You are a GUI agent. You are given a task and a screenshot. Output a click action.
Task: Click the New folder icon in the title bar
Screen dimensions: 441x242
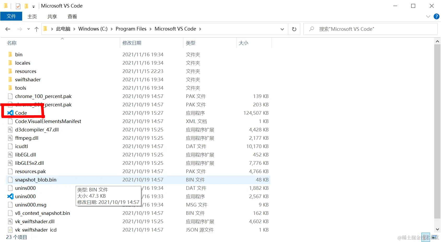point(26,6)
